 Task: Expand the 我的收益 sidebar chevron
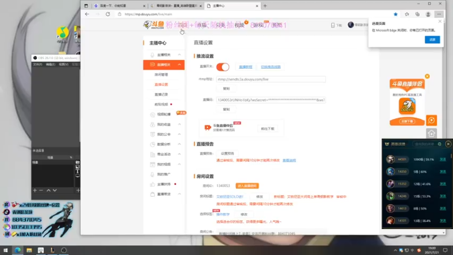tap(180, 124)
